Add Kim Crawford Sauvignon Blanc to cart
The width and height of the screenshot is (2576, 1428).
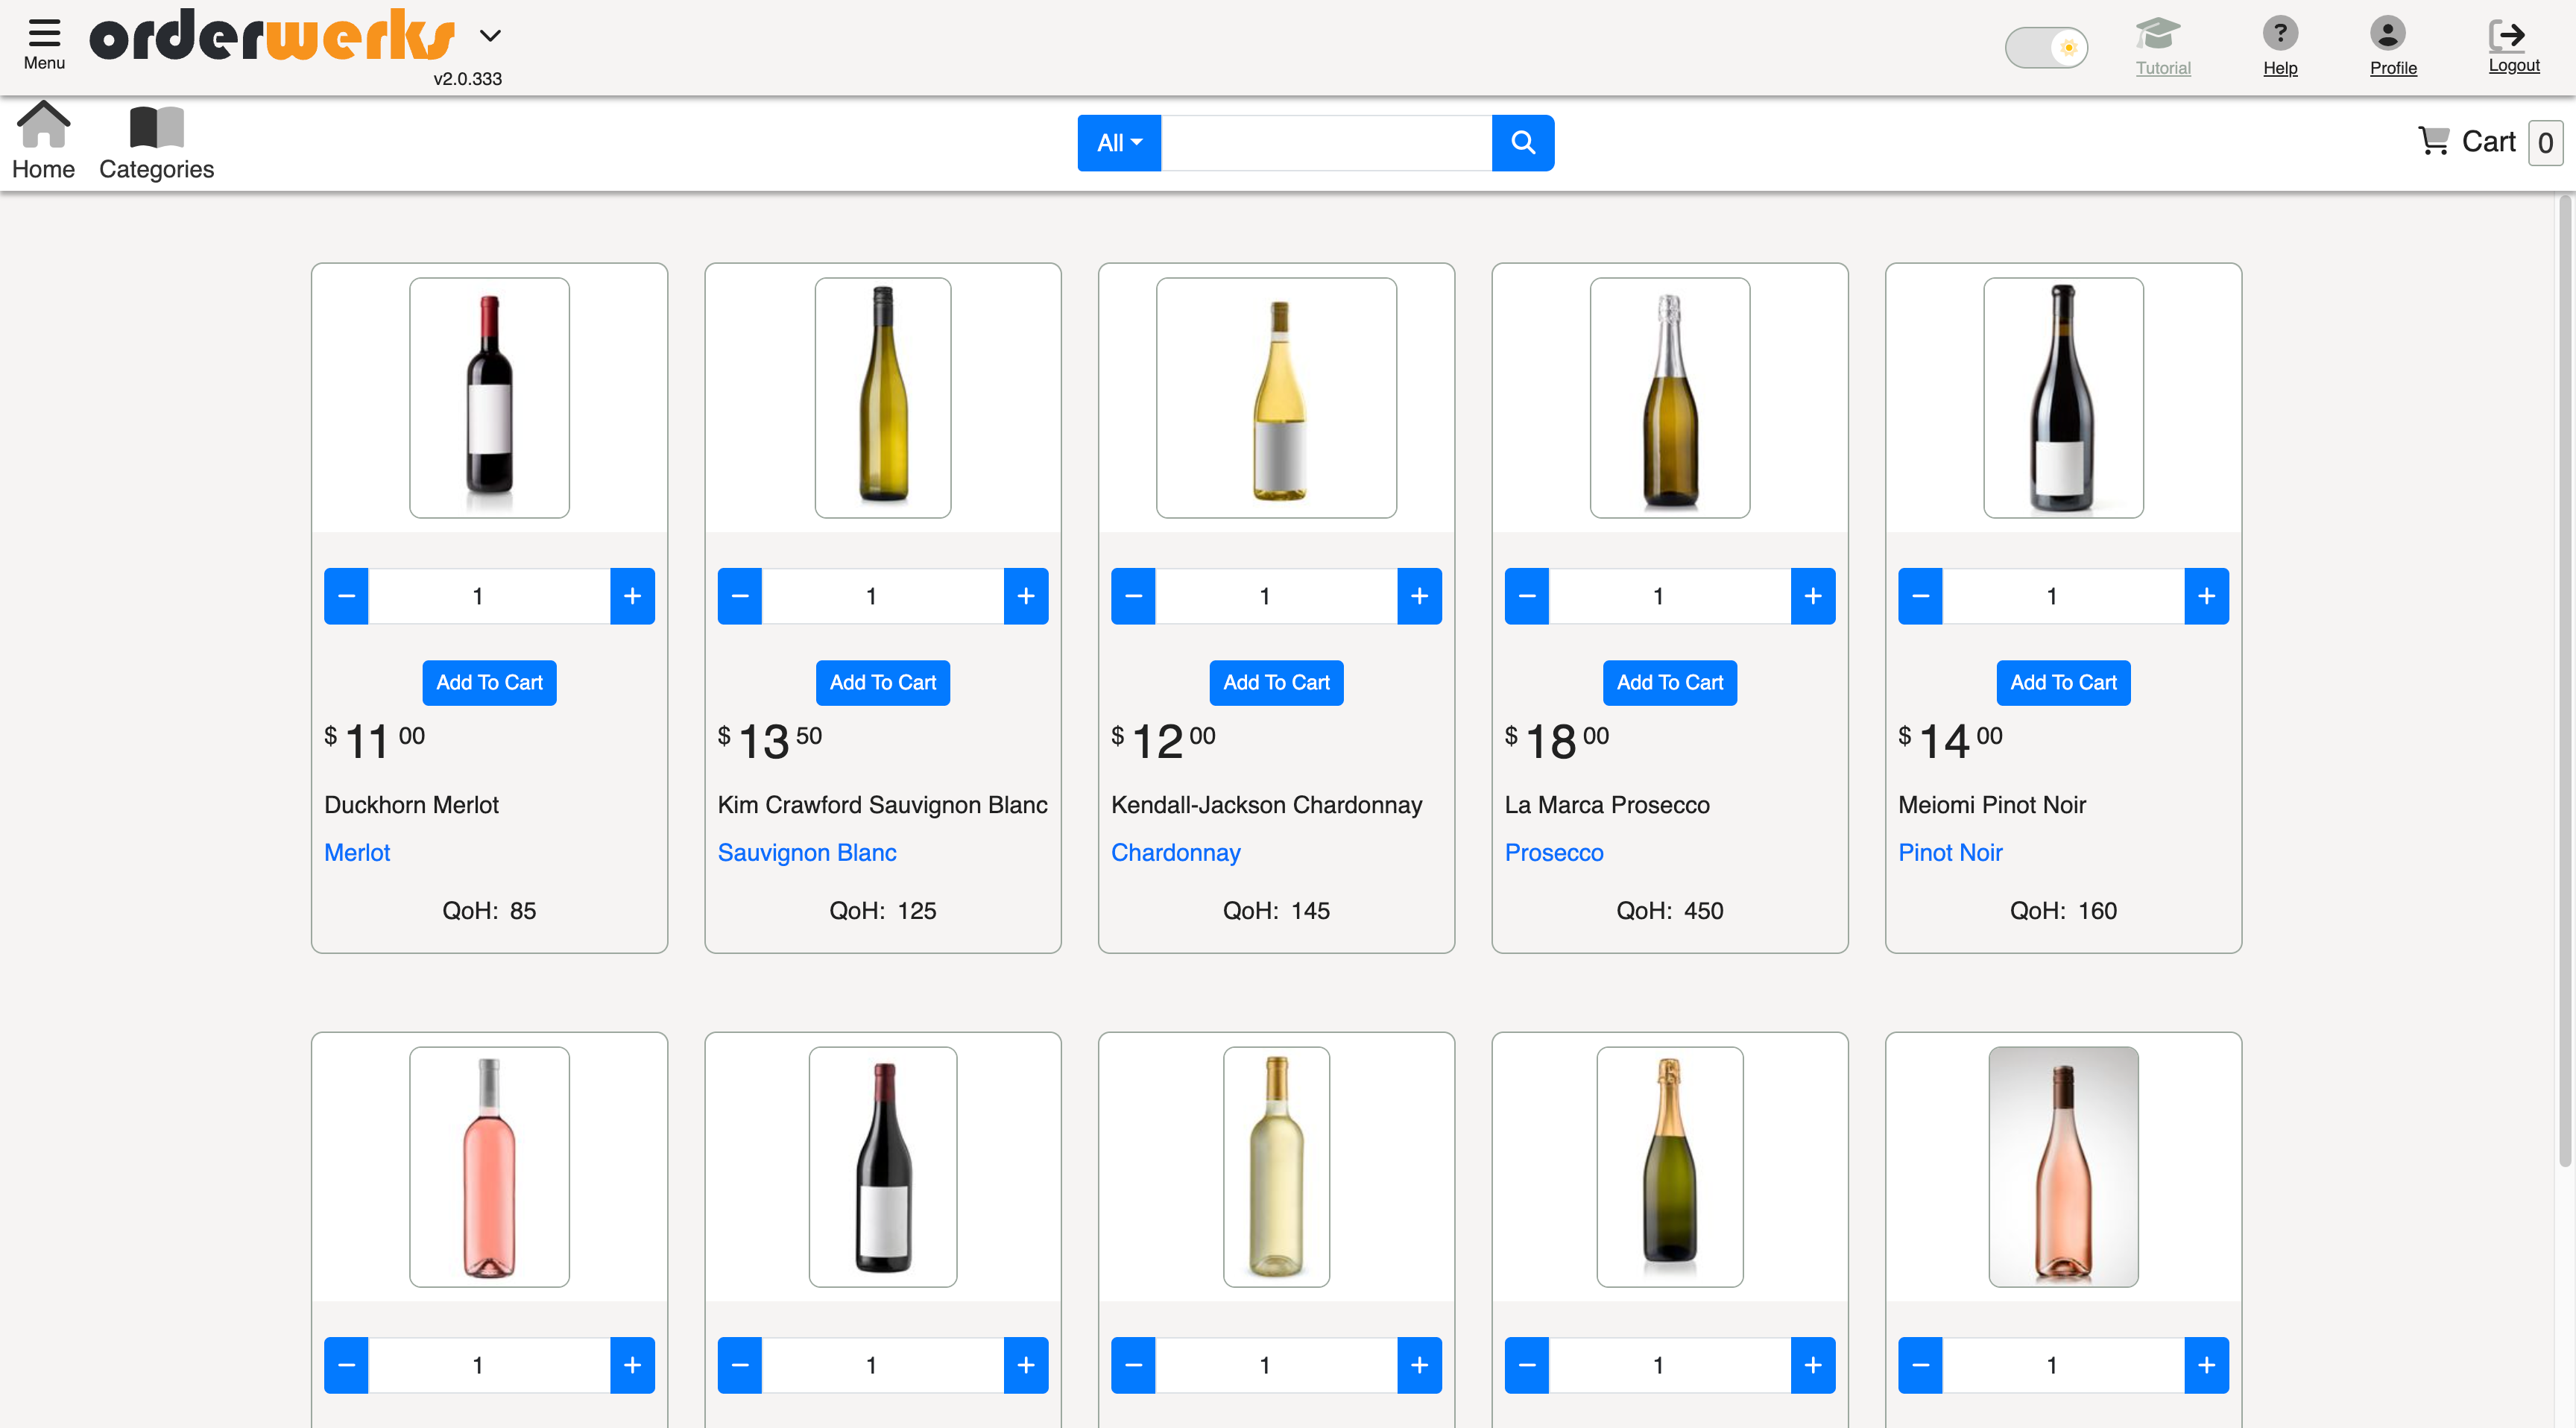pyautogui.click(x=882, y=682)
